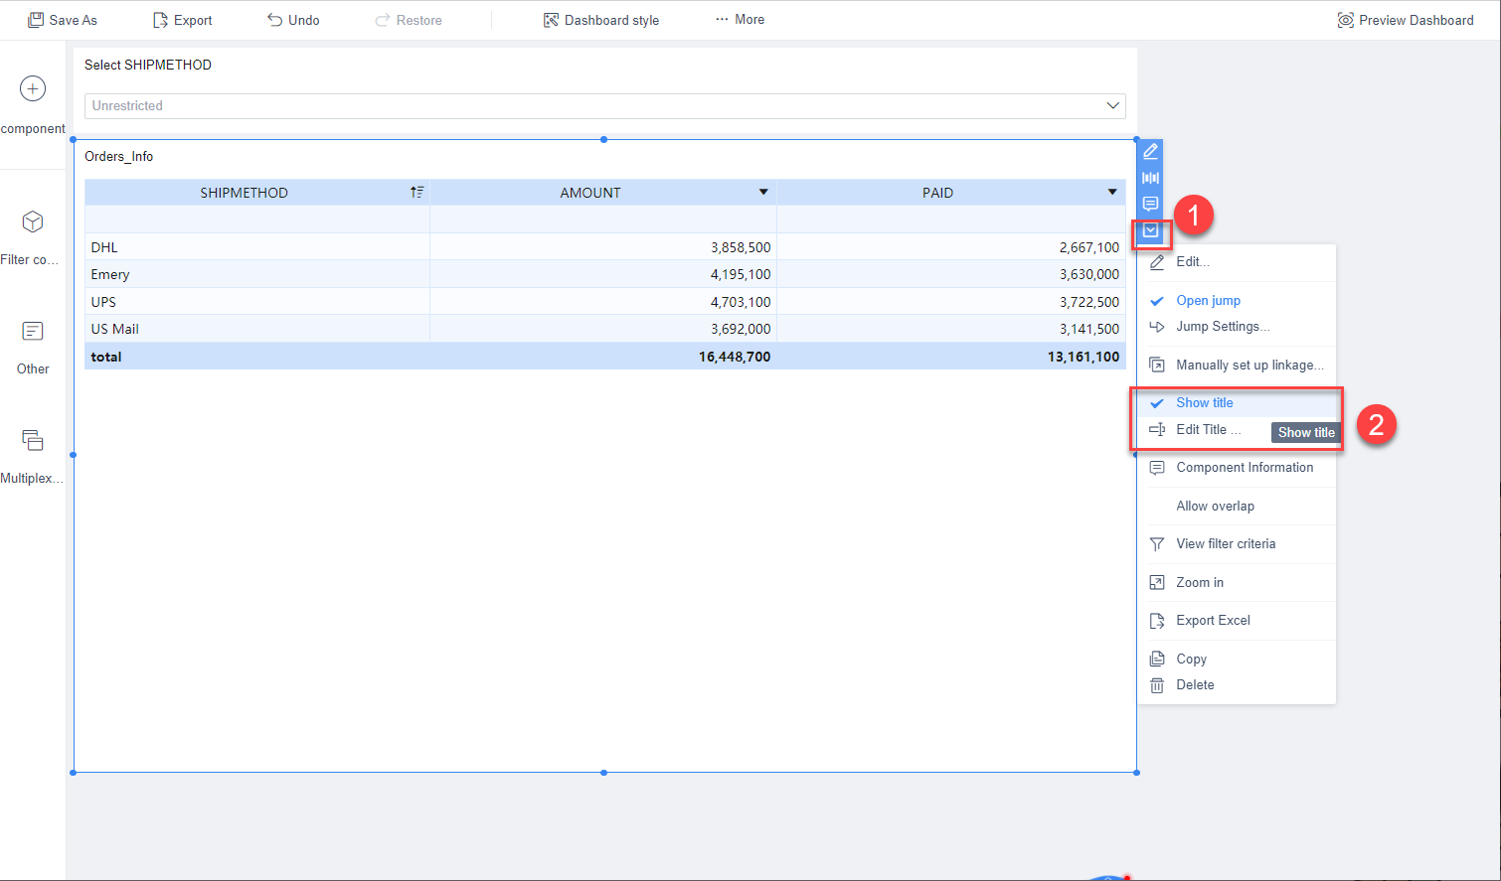This screenshot has height=881, width=1501.
Task: Toggle the Allow overlap option
Action: (x=1237, y=506)
